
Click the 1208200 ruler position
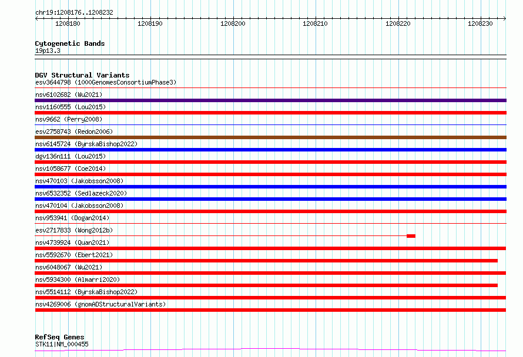233,23
